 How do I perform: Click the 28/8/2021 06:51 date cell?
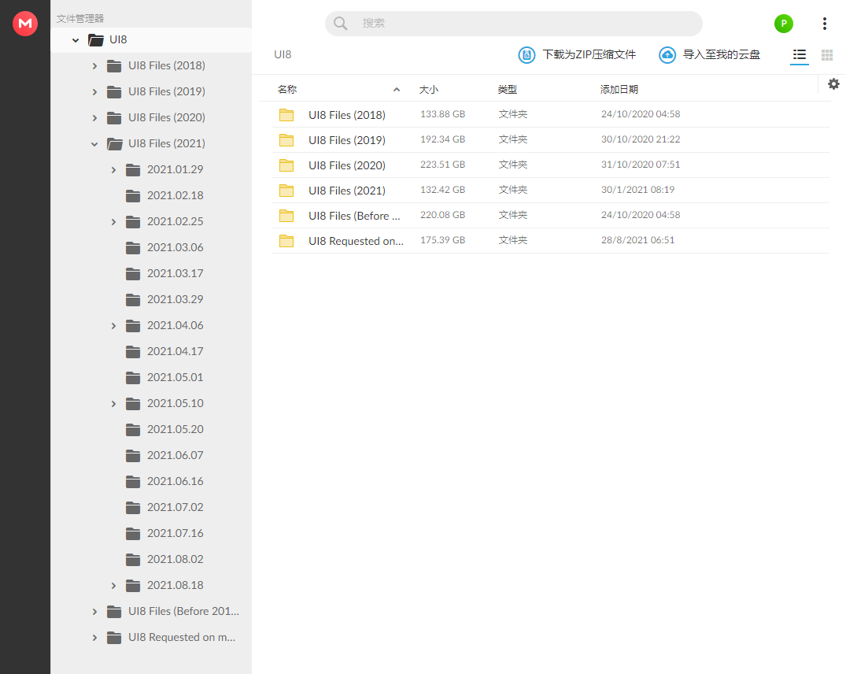pyautogui.click(x=637, y=240)
